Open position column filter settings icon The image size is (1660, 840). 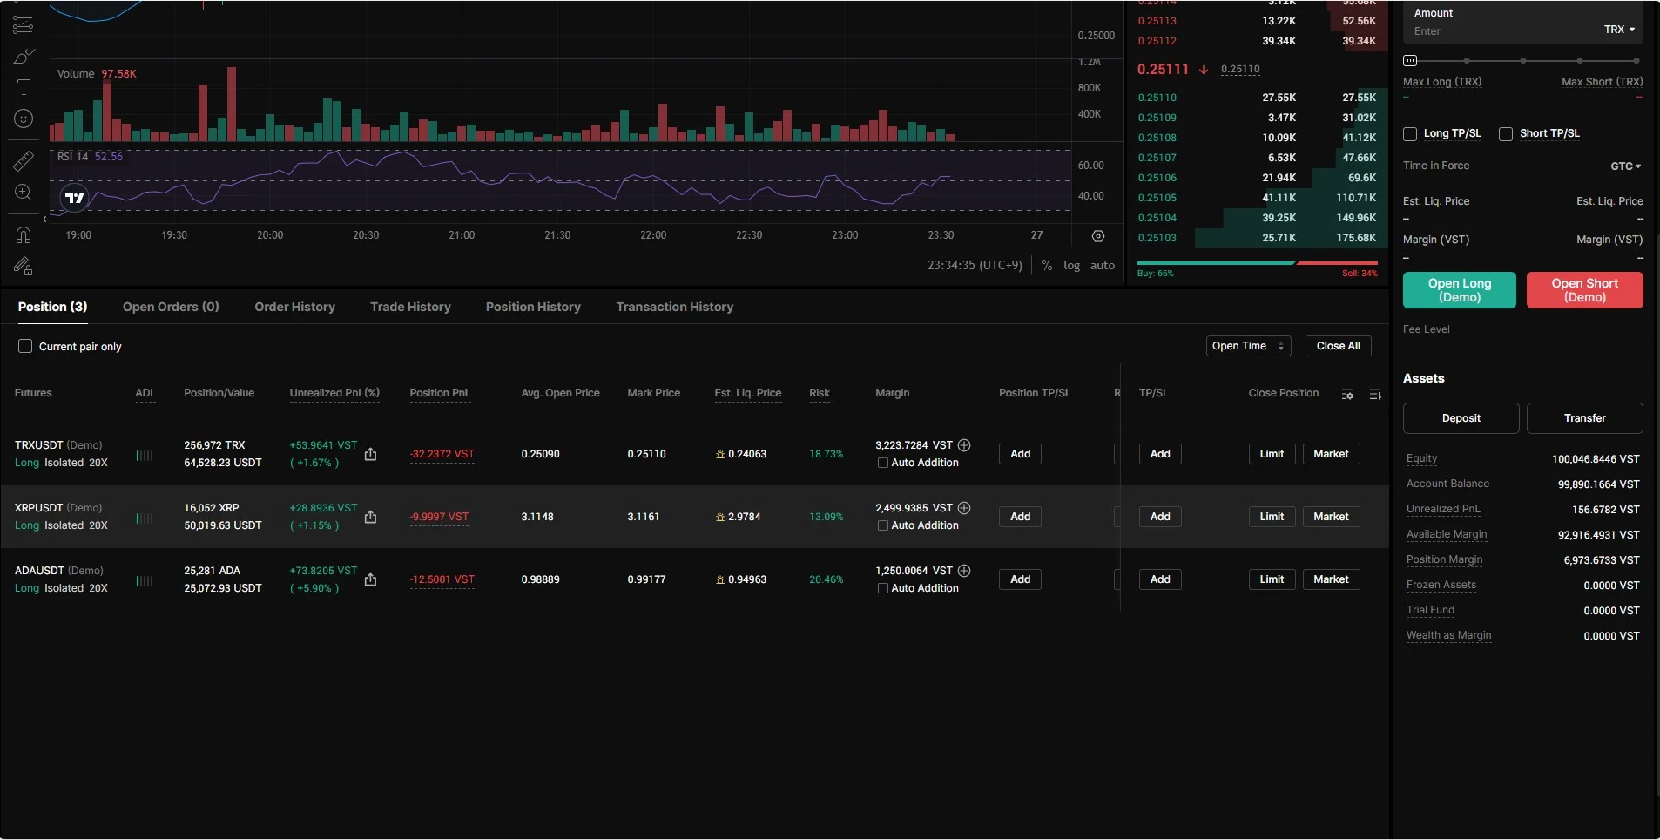point(1347,395)
